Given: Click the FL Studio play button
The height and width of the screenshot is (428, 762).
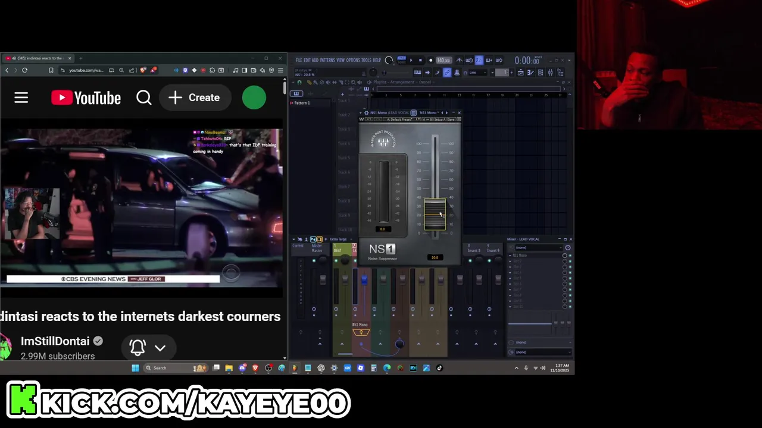Looking at the screenshot, I should coord(411,60).
